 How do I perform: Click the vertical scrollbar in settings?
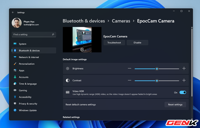pos(192,63)
